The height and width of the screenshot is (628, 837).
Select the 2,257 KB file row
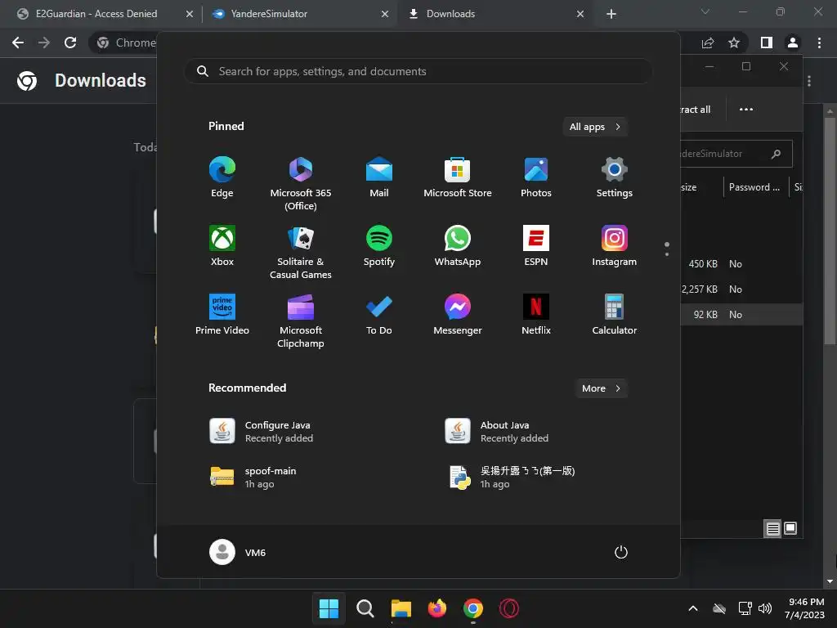point(741,289)
